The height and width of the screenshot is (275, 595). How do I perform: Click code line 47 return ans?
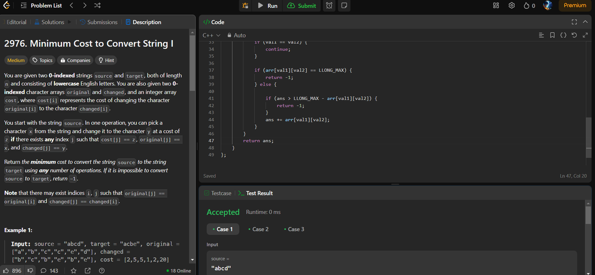[x=258, y=141]
